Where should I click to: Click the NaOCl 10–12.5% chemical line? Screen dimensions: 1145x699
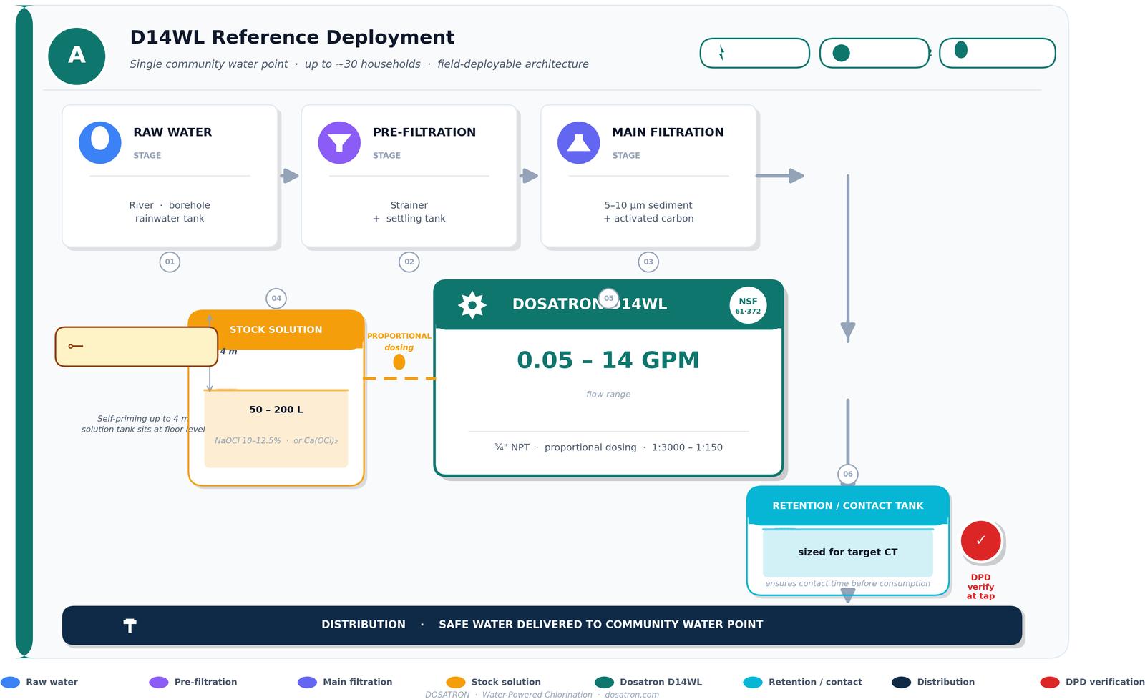[x=276, y=441]
